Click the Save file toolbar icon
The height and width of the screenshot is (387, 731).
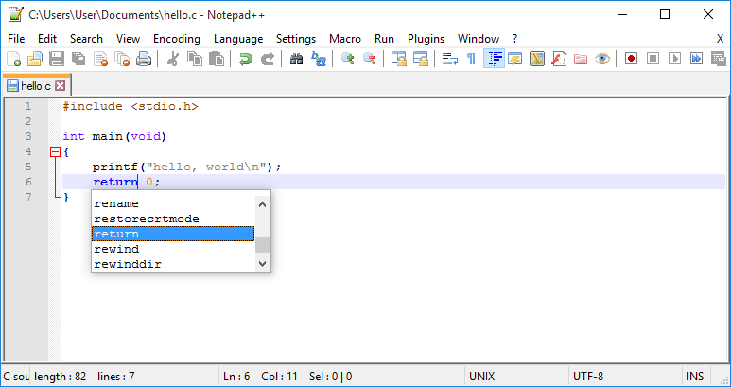pos(57,59)
